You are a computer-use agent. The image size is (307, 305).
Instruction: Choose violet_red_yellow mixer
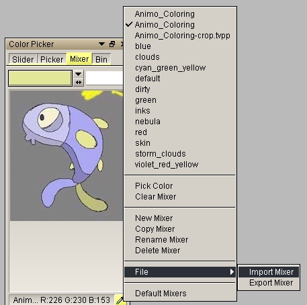(x=180, y=165)
